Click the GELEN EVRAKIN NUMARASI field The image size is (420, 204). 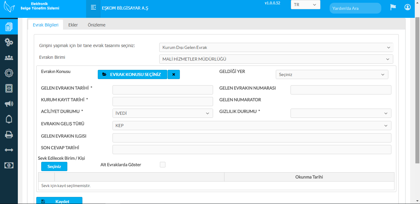pyautogui.click(x=341, y=90)
